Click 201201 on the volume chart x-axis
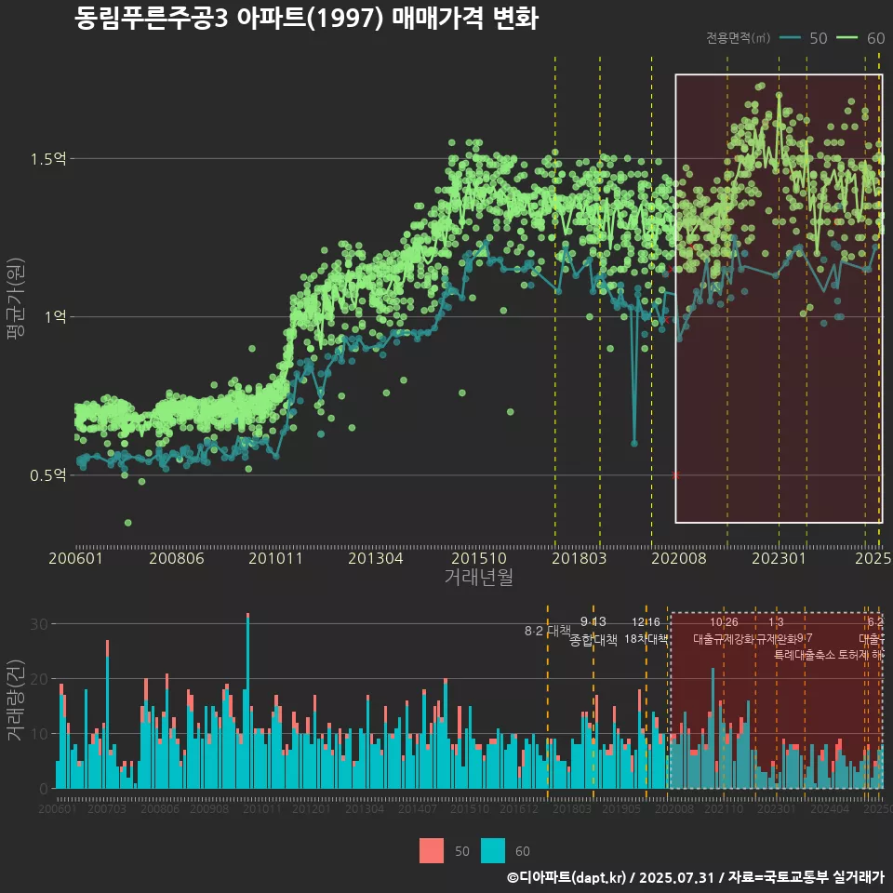Viewport: 893px width, 893px height. pyautogui.click(x=311, y=808)
